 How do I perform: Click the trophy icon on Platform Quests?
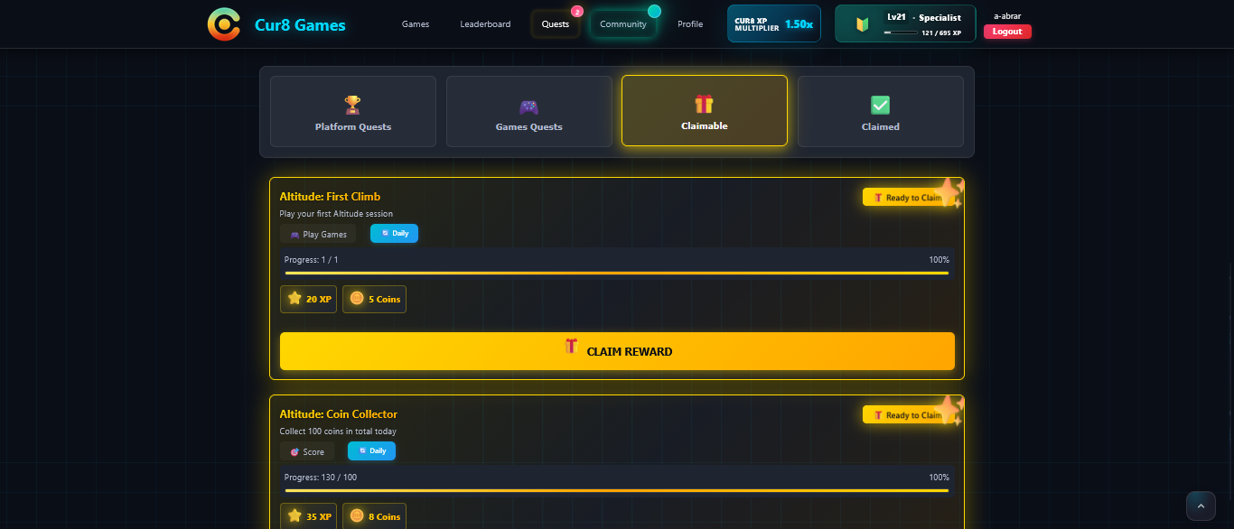352,105
